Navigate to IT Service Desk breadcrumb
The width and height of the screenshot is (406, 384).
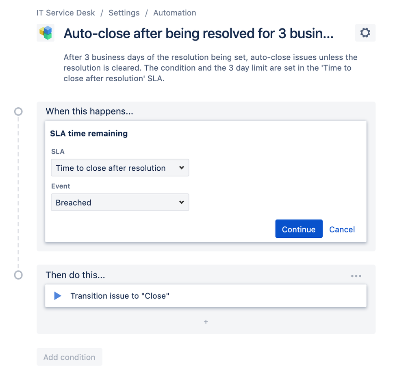click(x=65, y=13)
